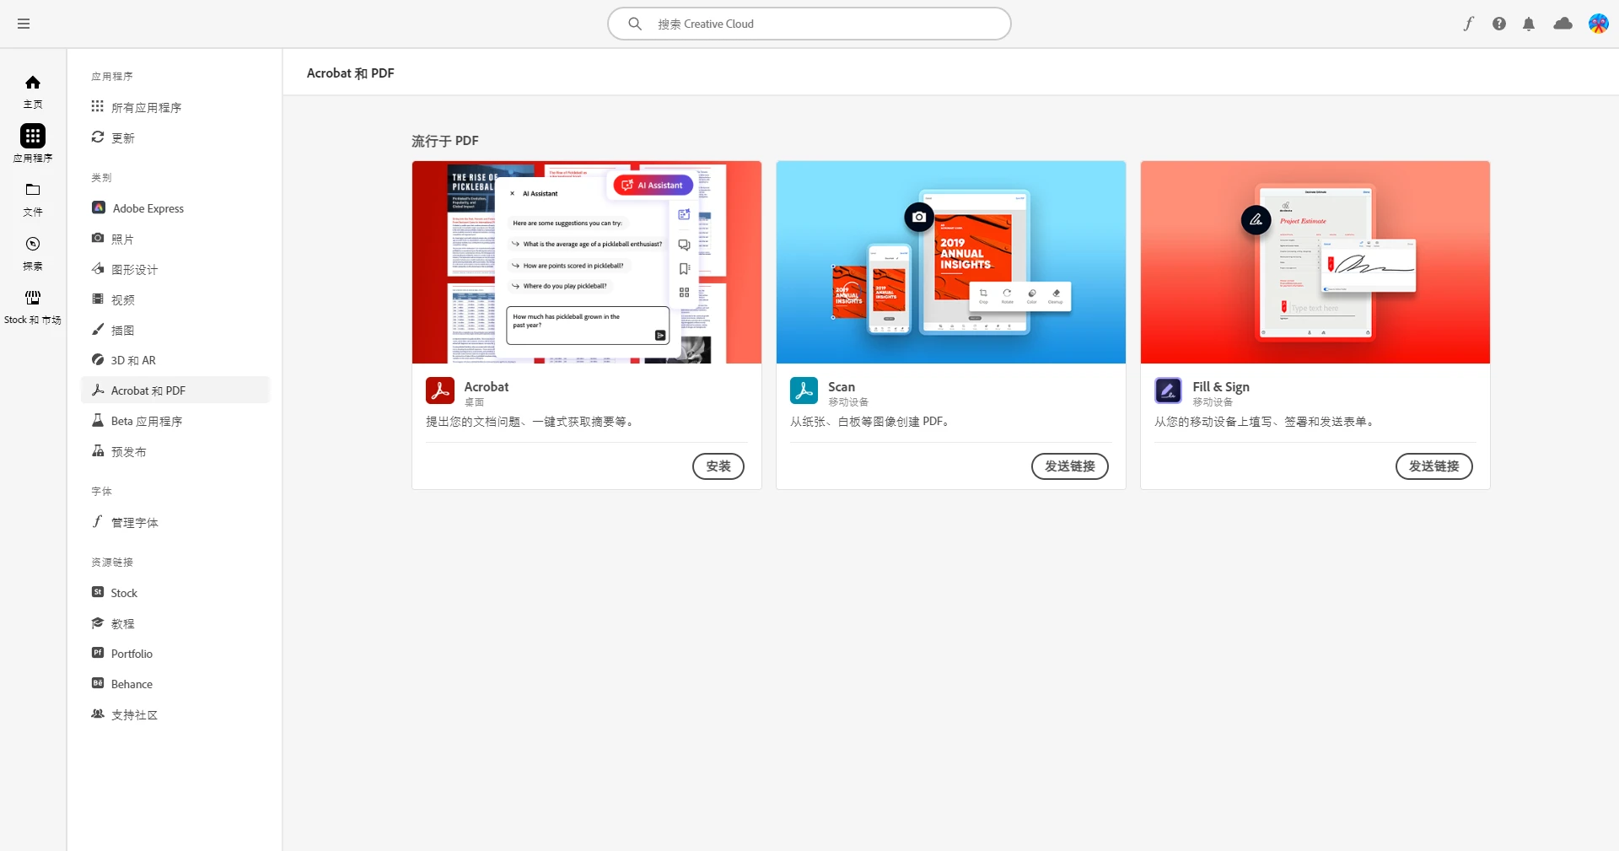Click the Fill & Sign app icon
Image resolution: width=1619 pixels, height=851 pixels.
(1169, 390)
